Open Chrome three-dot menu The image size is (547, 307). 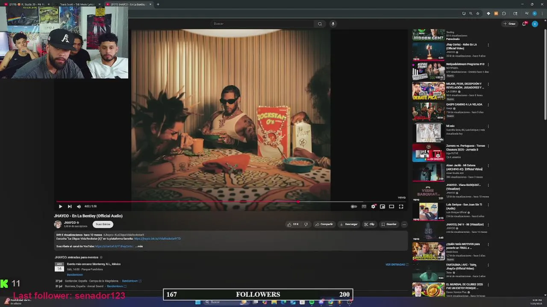pos(541,14)
